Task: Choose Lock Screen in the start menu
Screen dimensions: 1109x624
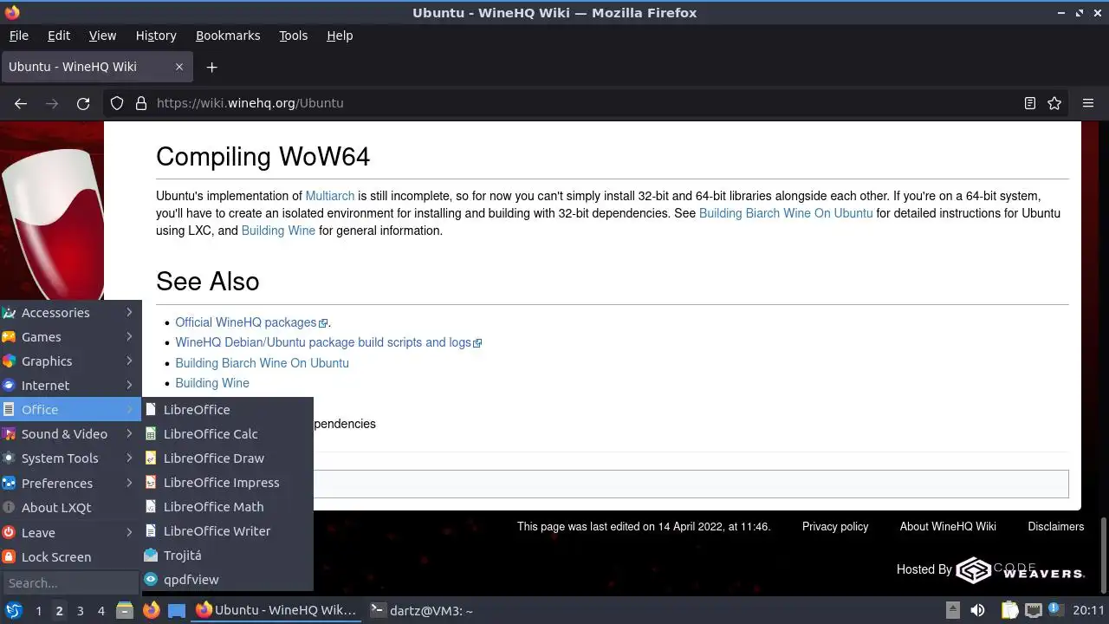Action: [70, 557]
